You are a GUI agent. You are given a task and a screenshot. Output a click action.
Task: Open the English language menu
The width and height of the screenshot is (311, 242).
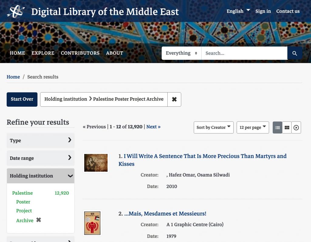pos(238,11)
